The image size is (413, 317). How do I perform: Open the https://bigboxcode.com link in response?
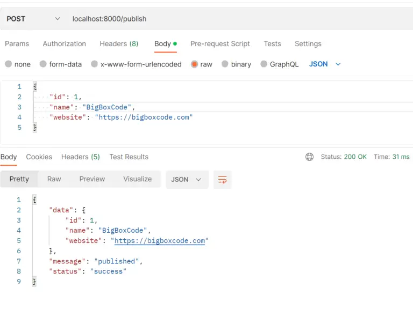(160, 241)
